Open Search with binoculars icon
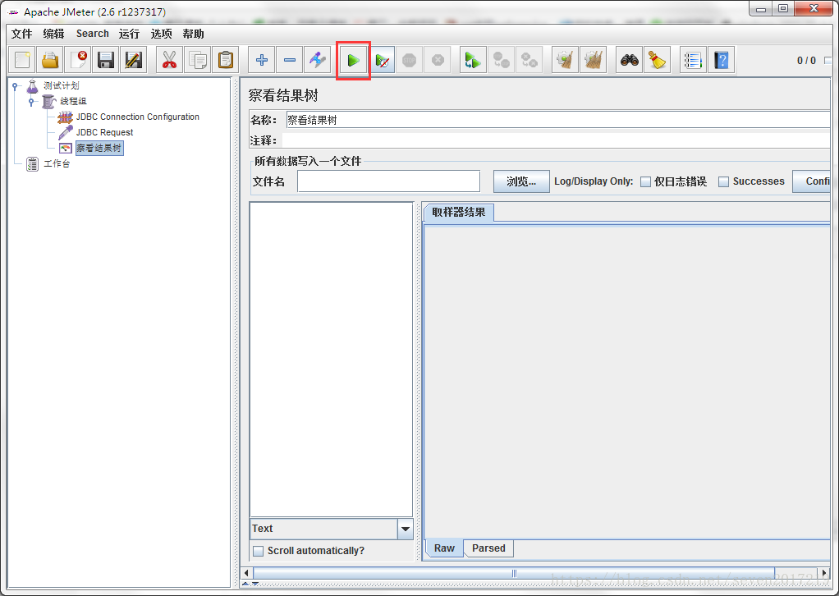 [x=629, y=60]
